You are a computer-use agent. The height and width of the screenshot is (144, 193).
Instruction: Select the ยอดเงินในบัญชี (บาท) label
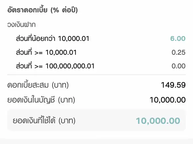coord(41,100)
